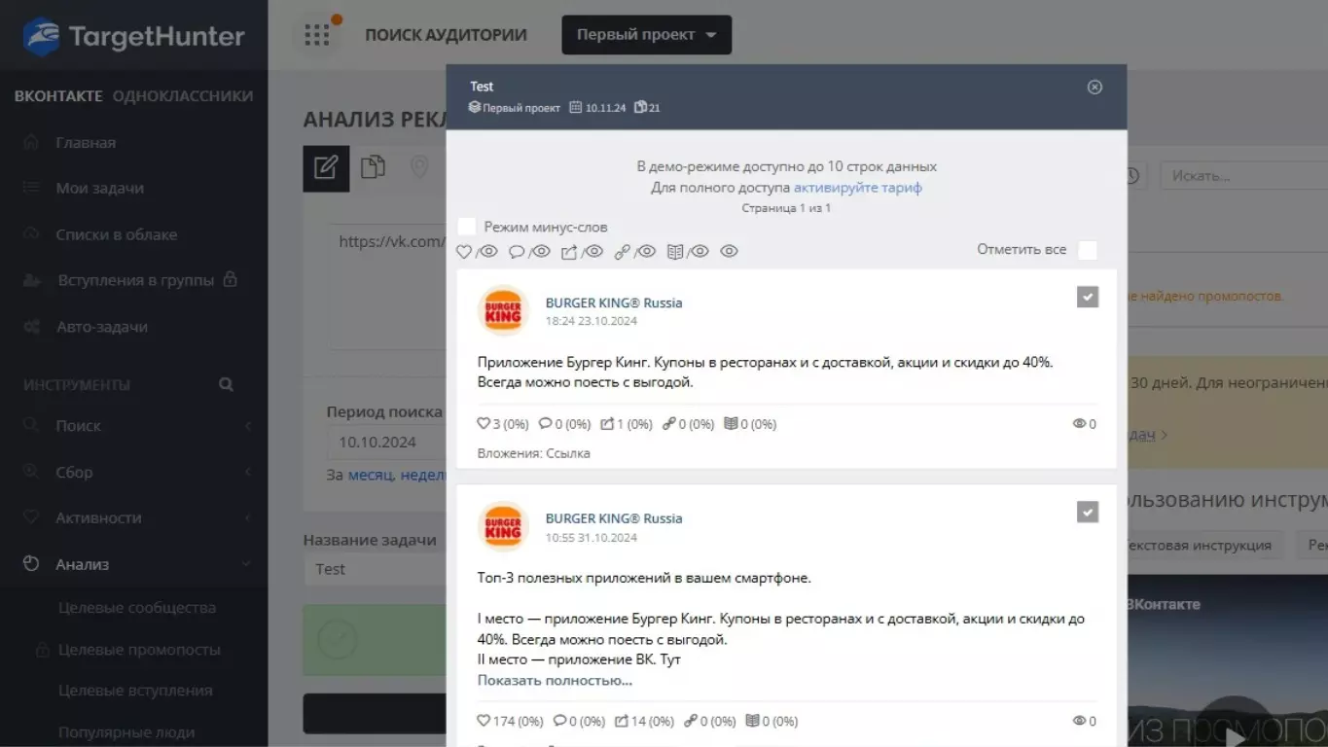Click Burger King avatar of 10:55 post
The height and width of the screenshot is (747, 1328).
click(503, 527)
